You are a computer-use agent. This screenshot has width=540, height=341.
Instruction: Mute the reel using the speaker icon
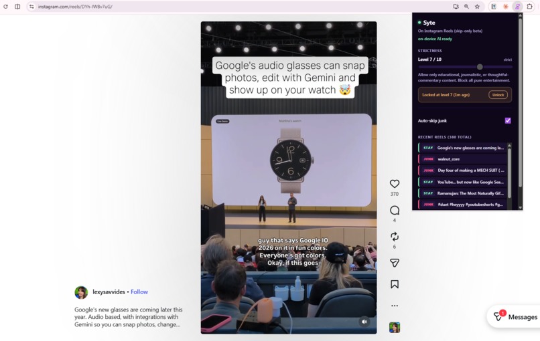364,322
